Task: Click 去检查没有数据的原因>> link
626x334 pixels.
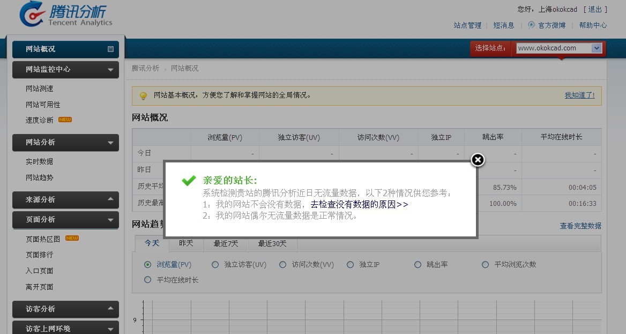Action: tap(359, 204)
